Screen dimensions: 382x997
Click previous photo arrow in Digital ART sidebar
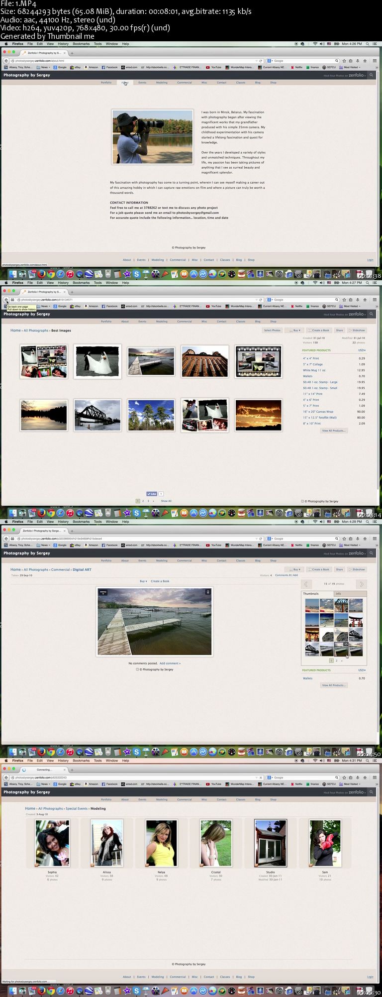307,584
